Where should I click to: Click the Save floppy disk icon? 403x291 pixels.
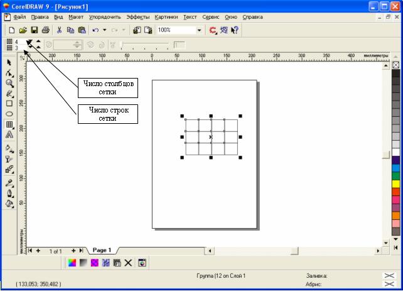point(35,30)
